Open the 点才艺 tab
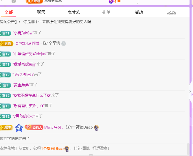Screen dimensions: 193x156 74,12
